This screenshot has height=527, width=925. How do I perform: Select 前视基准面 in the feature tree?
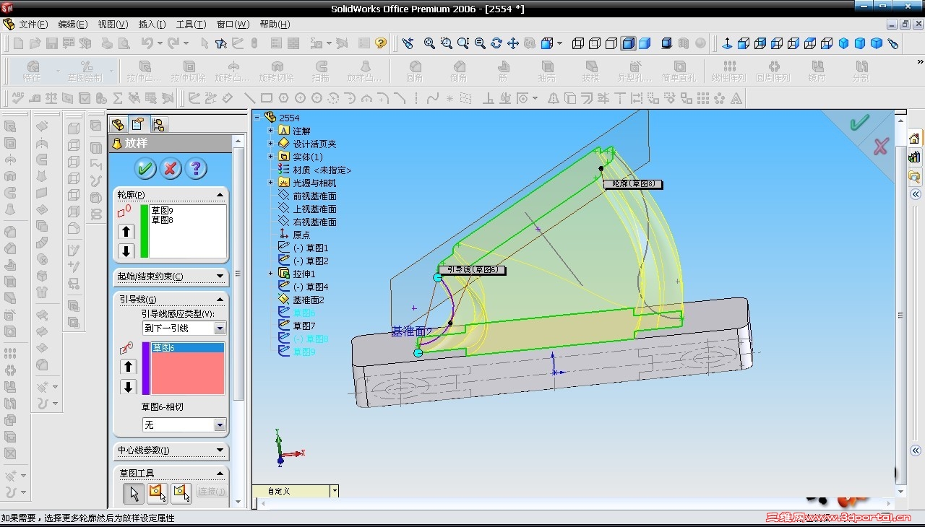pyautogui.click(x=314, y=196)
